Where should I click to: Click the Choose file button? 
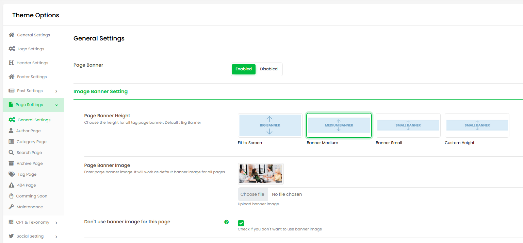pos(252,194)
